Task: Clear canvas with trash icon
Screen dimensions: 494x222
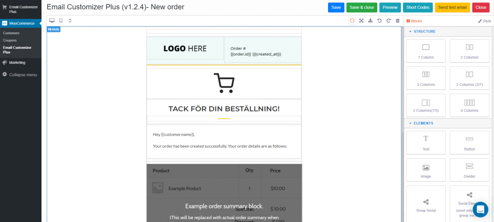Action: 398,20
